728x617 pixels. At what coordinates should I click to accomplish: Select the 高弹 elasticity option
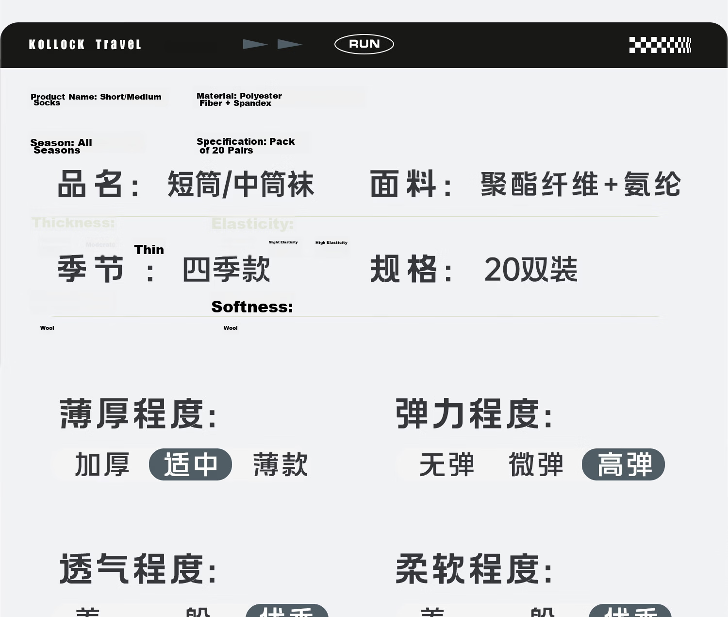click(x=623, y=464)
